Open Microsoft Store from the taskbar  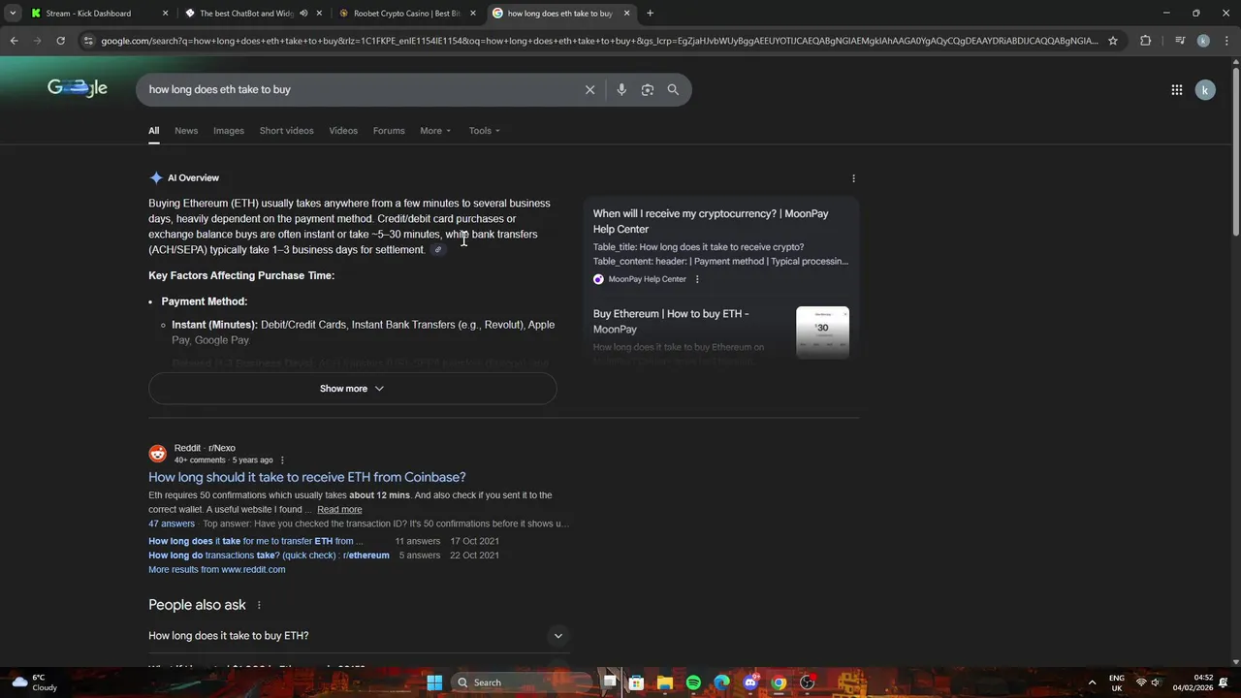[x=636, y=682]
